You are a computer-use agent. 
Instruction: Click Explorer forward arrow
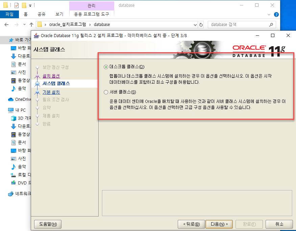(x=17, y=25)
